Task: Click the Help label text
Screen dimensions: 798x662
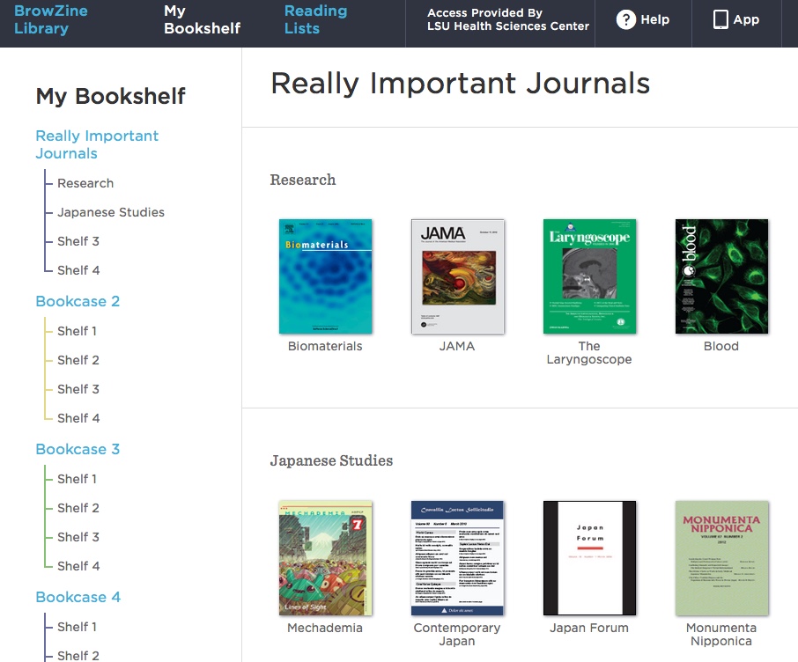Action: pos(654,20)
